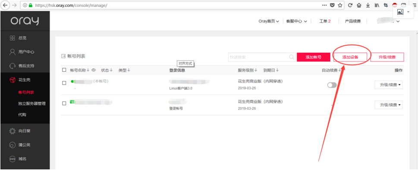Open the site information circle icon
This screenshot has height=172, width=418.
pyautogui.click(x=25, y=5)
